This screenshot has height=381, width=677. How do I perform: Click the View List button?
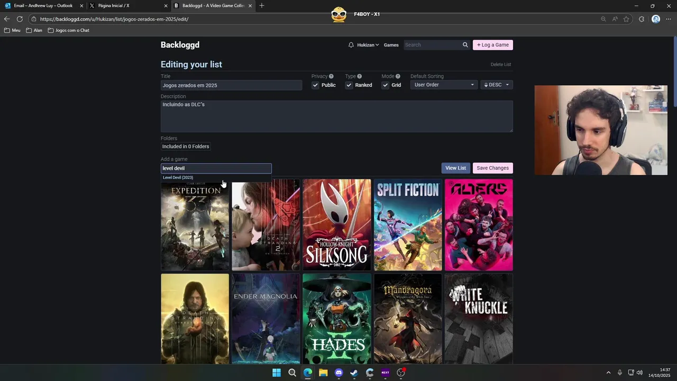(455, 168)
